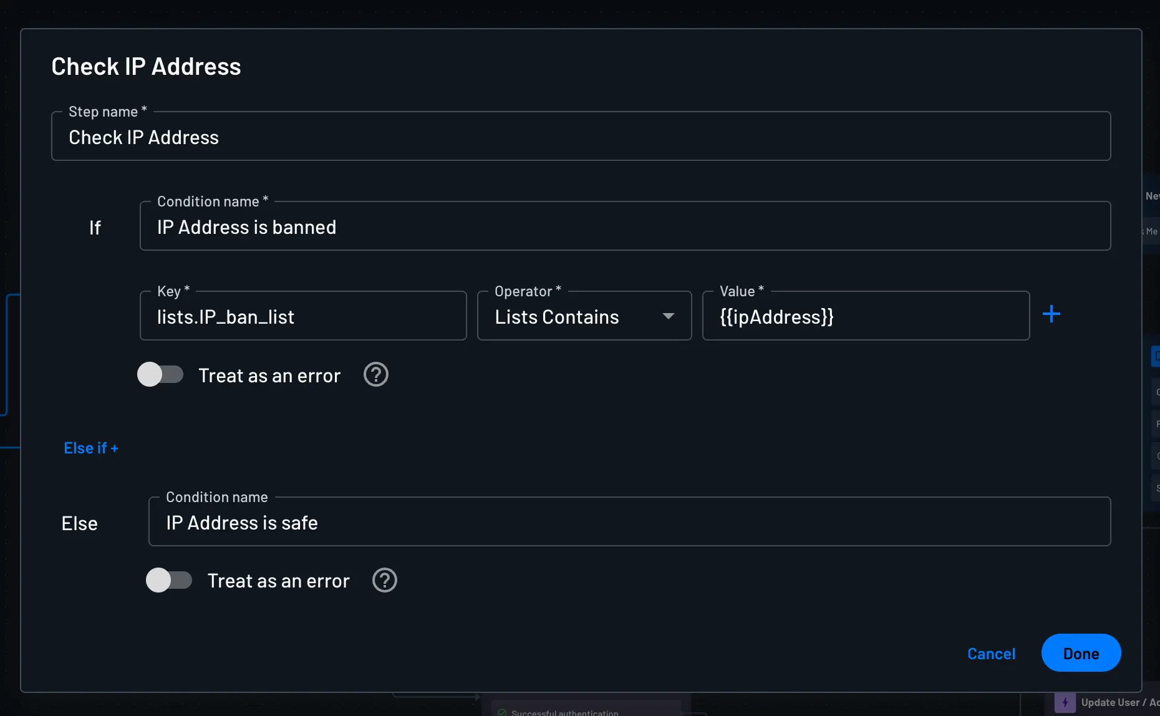Click the Value field containing {{ipAddress}}
The height and width of the screenshot is (716, 1160).
click(866, 317)
